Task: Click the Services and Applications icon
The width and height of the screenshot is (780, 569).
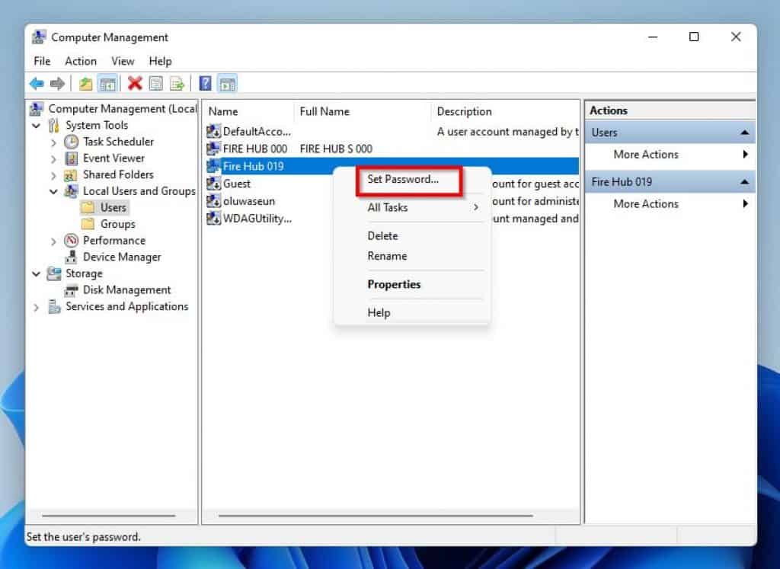Action: tap(54, 306)
